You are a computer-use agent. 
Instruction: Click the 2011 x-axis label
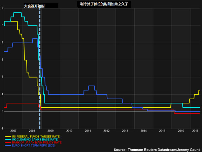(x=88, y=131)
